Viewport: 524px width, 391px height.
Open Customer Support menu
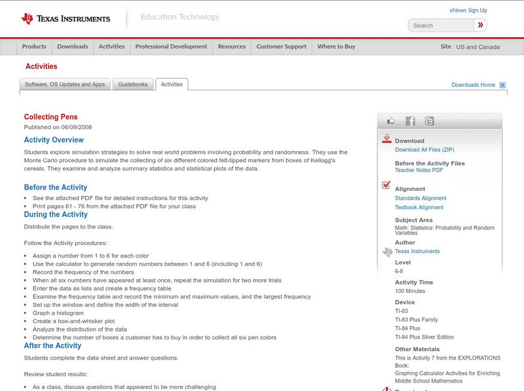282,46
